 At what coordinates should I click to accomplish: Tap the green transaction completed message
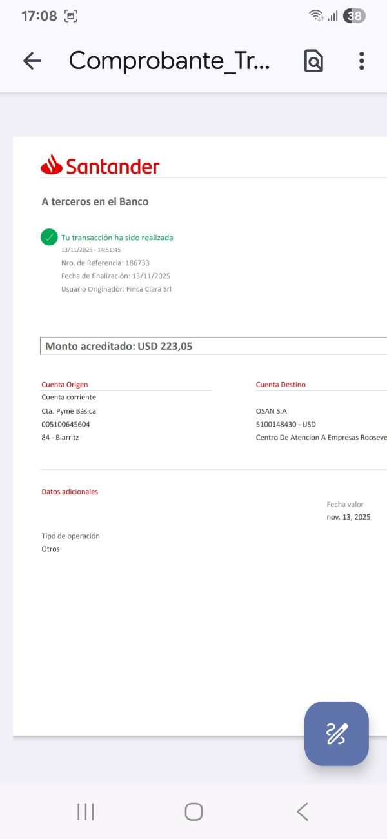(117, 238)
